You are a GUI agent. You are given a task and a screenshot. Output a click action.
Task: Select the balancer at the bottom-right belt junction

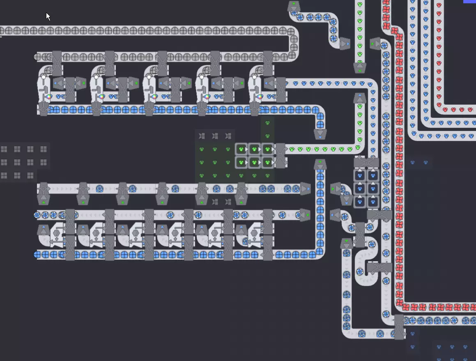[399, 327]
